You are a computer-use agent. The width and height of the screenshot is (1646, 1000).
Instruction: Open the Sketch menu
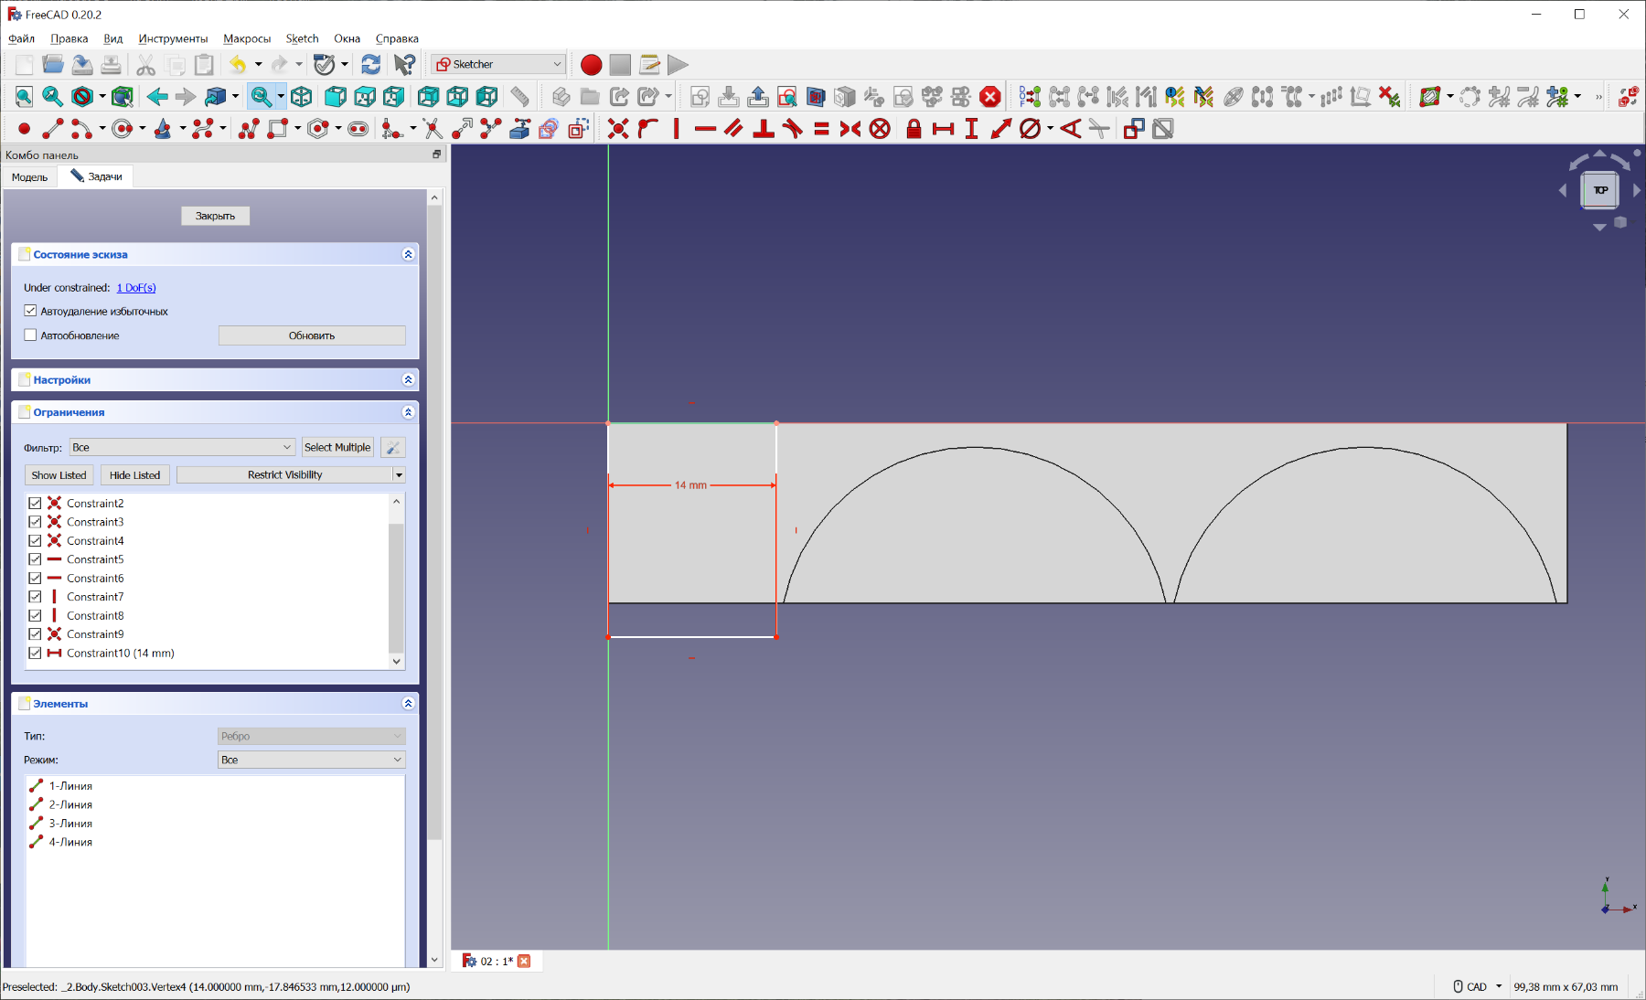pyautogui.click(x=302, y=38)
